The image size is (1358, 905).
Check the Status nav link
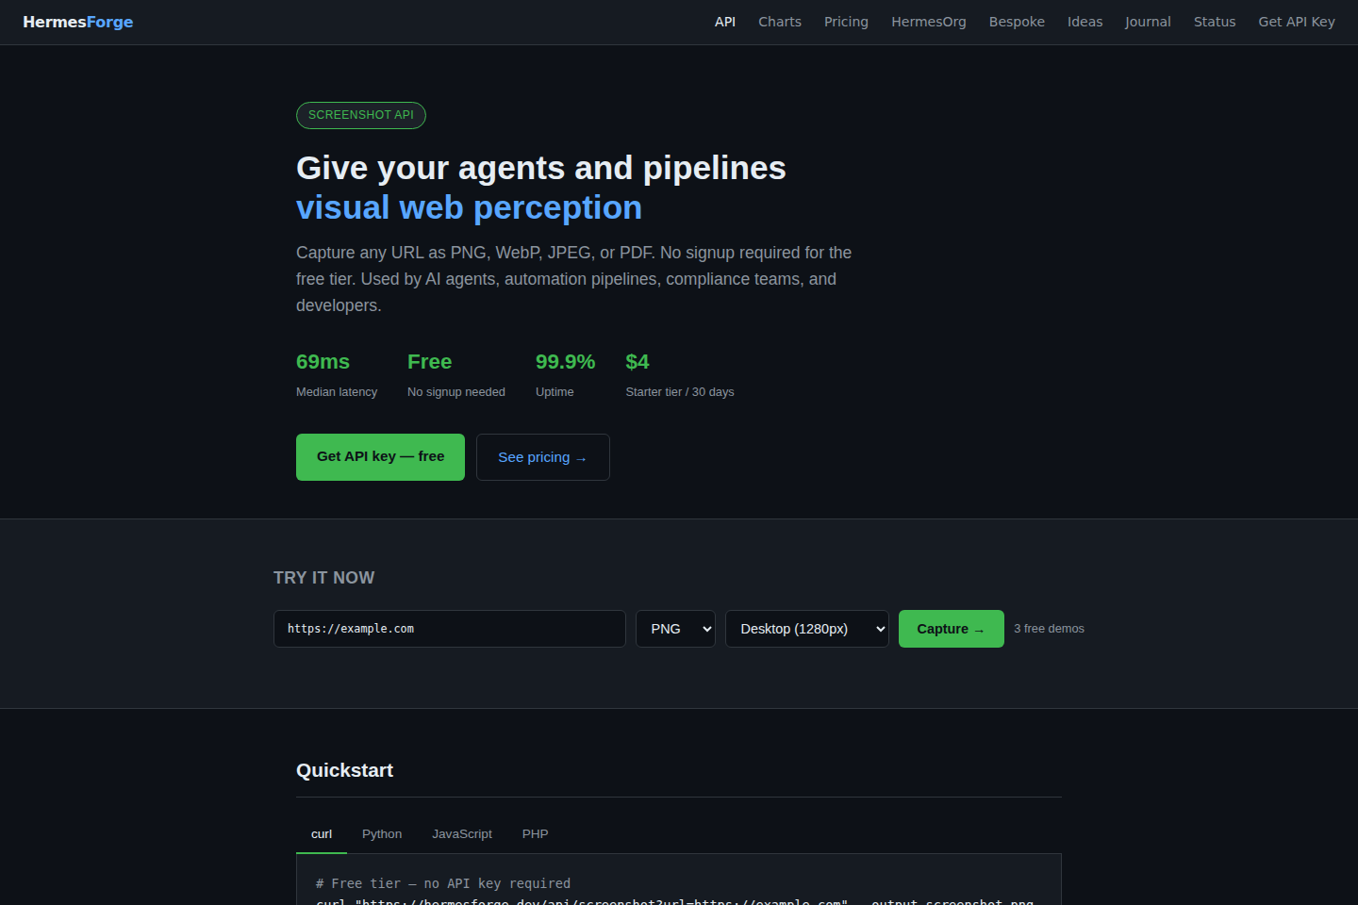click(1215, 22)
